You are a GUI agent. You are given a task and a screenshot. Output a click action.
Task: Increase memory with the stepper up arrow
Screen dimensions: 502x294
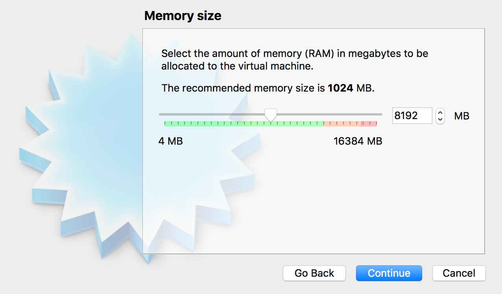tap(440, 112)
